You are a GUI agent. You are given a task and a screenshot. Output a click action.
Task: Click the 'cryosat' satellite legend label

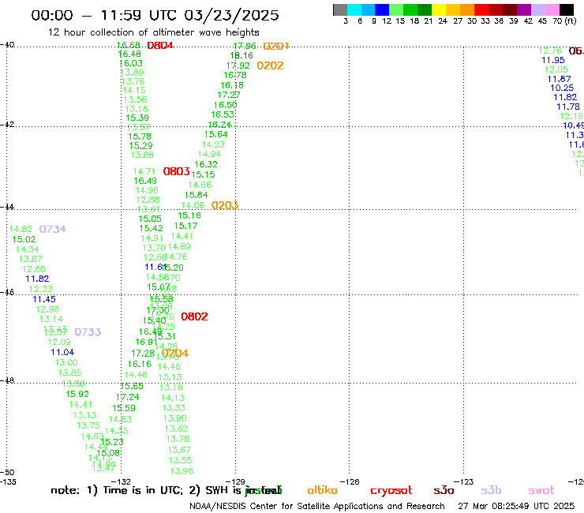[x=391, y=491]
